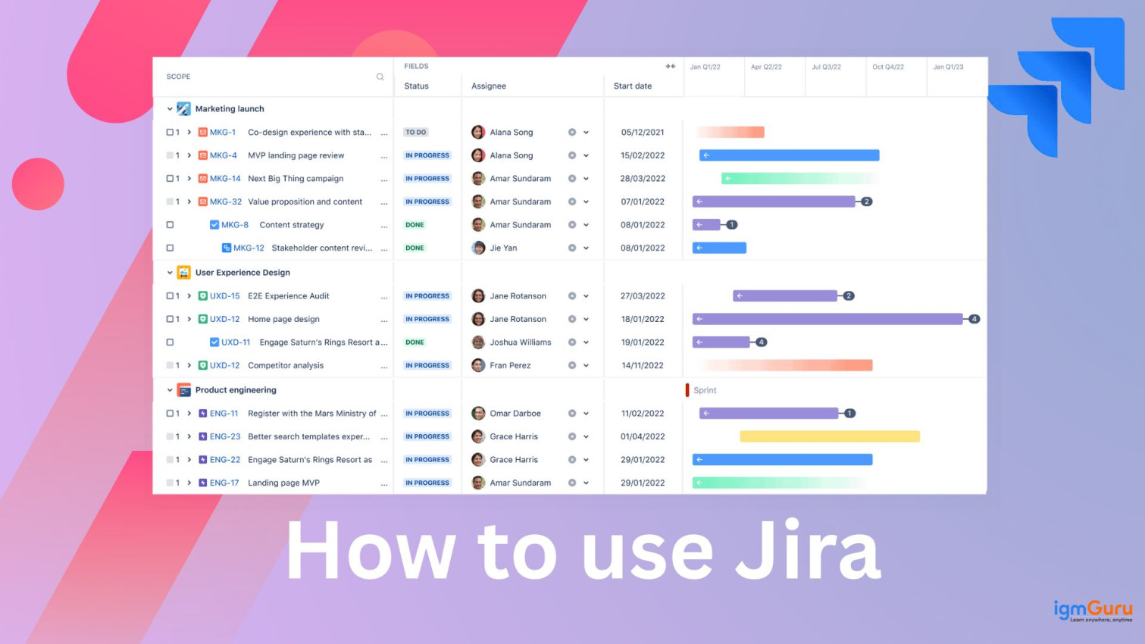Click the collapse-fields double arrow icon
The width and height of the screenshot is (1145, 644).
(670, 66)
